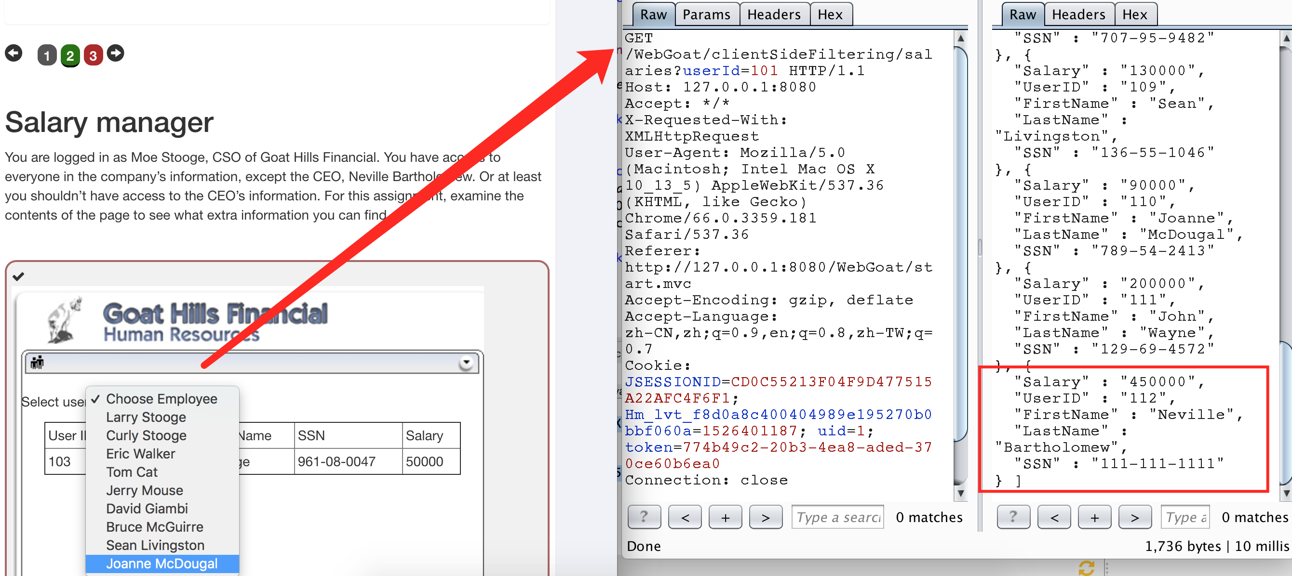The image size is (1292, 576).
Task: Switch to response Headers tab
Action: click(x=1078, y=14)
